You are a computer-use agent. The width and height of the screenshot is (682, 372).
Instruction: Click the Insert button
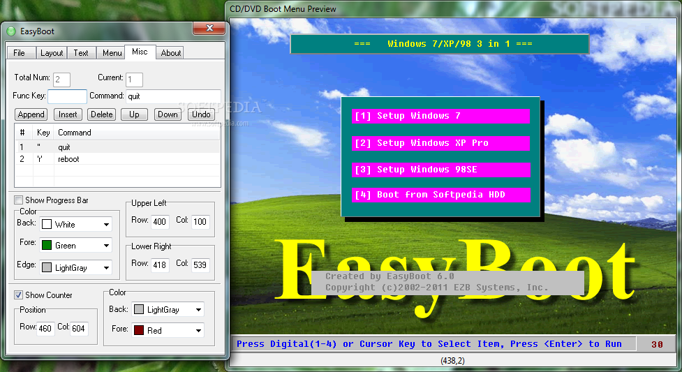click(68, 114)
